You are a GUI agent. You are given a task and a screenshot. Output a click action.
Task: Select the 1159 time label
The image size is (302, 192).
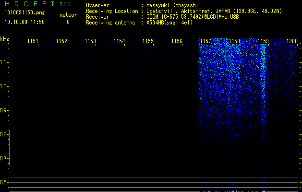263,41
